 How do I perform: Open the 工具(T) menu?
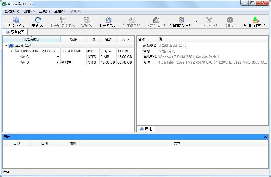tap(44, 11)
